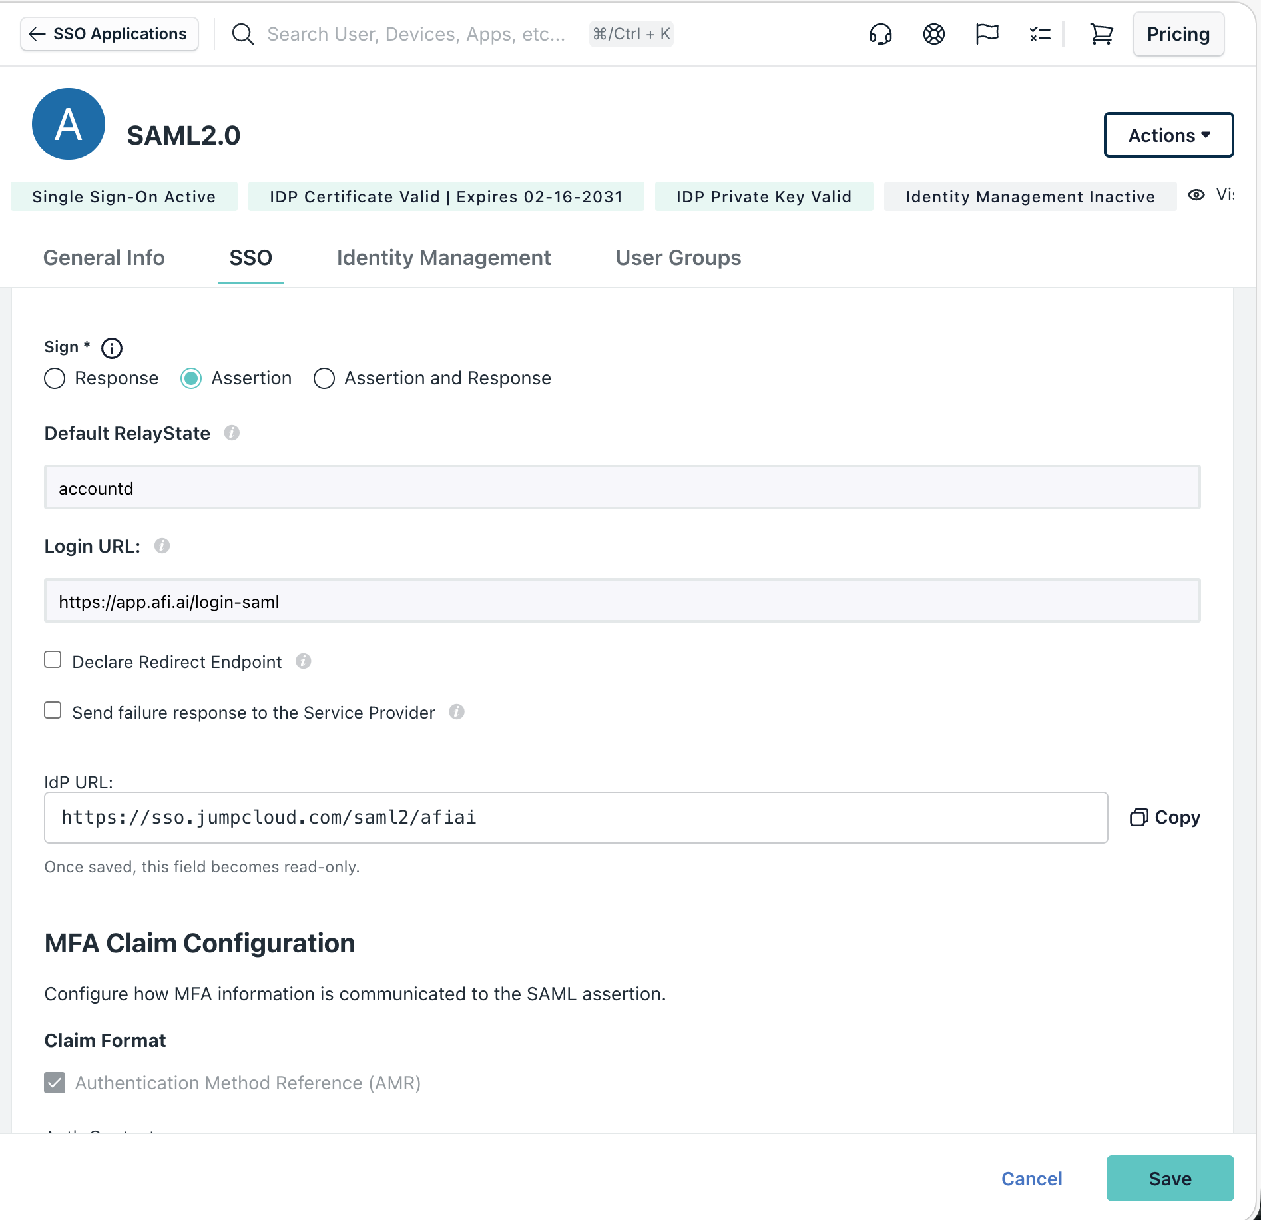
Task: Click the Sign field info icon
Action: coord(111,348)
